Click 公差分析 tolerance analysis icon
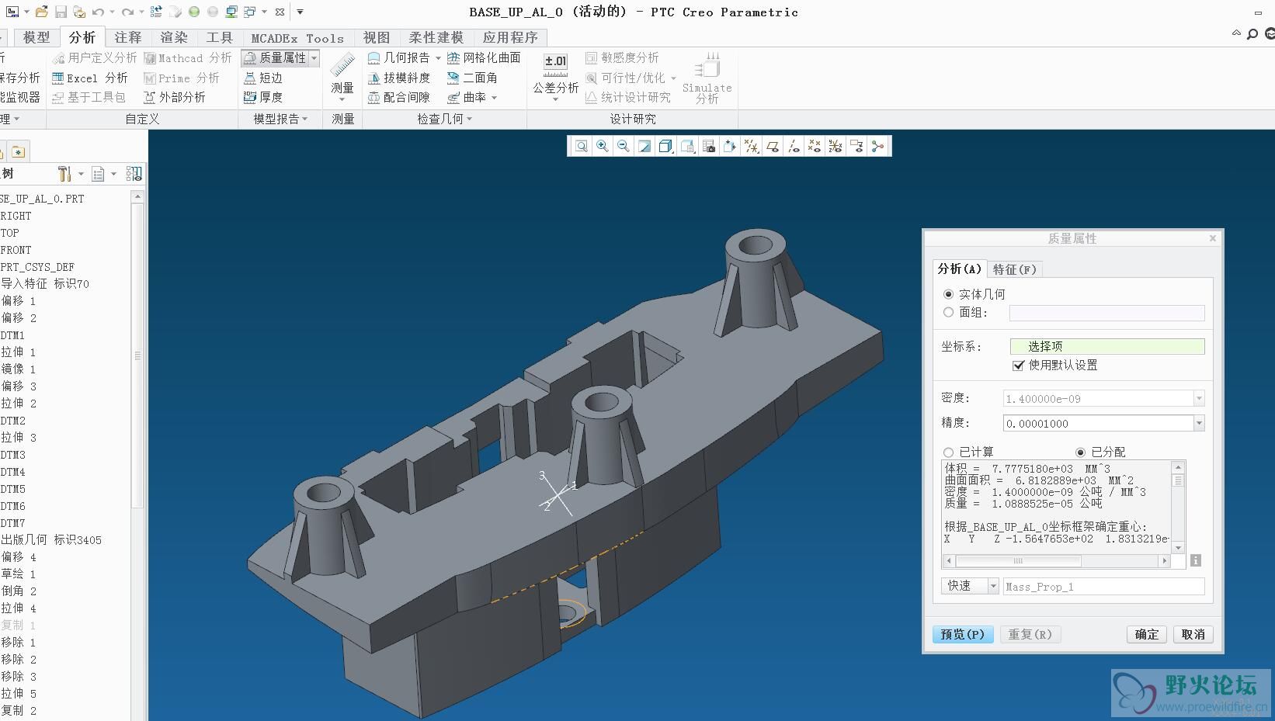The width and height of the screenshot is (1275, 721). pos(555,65)
